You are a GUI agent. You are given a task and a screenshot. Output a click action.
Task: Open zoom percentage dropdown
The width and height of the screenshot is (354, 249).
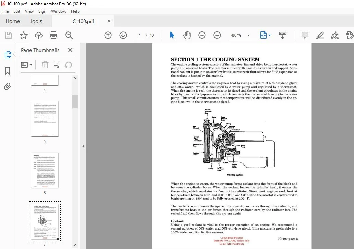[x=248, y=35]
